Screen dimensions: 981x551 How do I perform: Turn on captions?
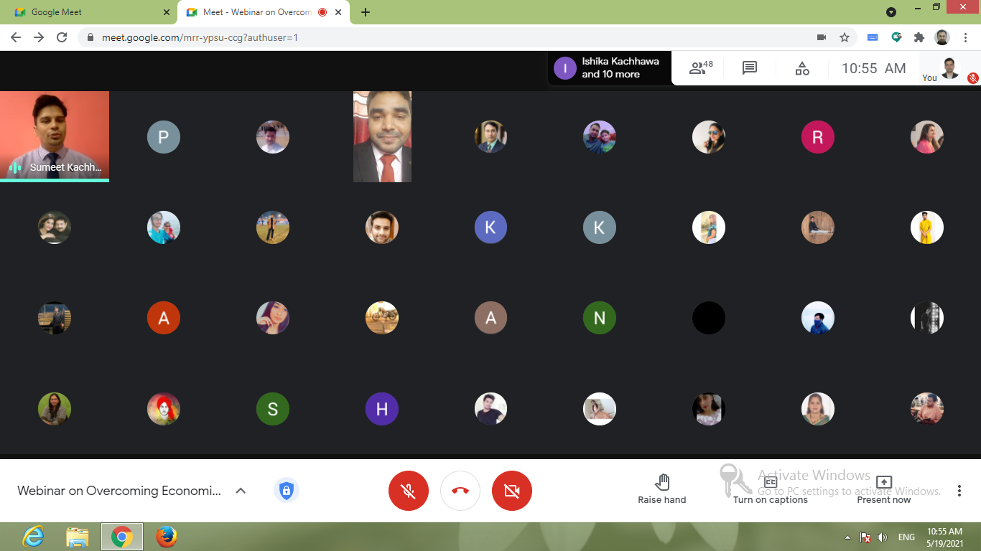770,490
